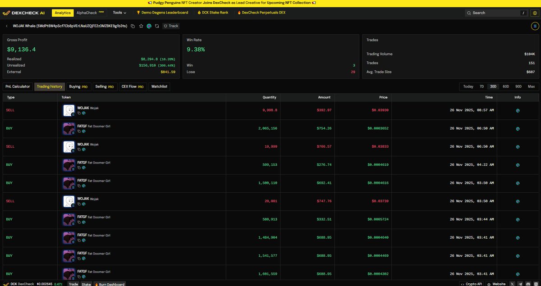Open the Telegram icon in the footer
The image size is (541, 286).
520,284
